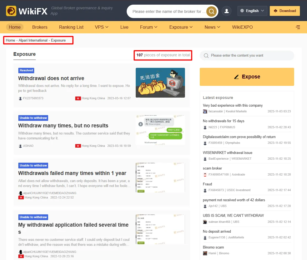This screenshot has width=307, height=260.
Task: Open the WikiEXPO page
Action: point(242,27)
